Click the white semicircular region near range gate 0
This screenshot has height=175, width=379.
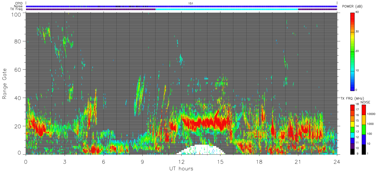tap(201, 150)
